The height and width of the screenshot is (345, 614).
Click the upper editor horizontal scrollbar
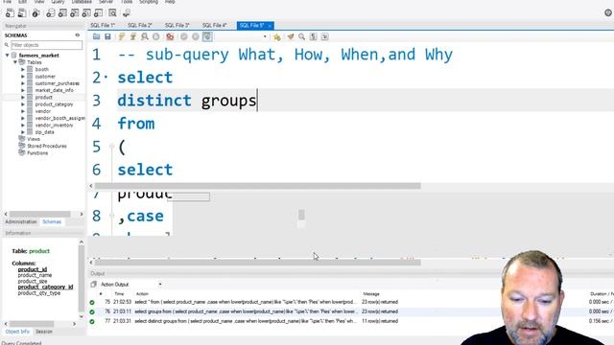click(x=258, y=186)
